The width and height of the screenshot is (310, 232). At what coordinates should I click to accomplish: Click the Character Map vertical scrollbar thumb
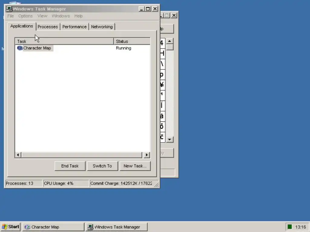coord(170,47)
